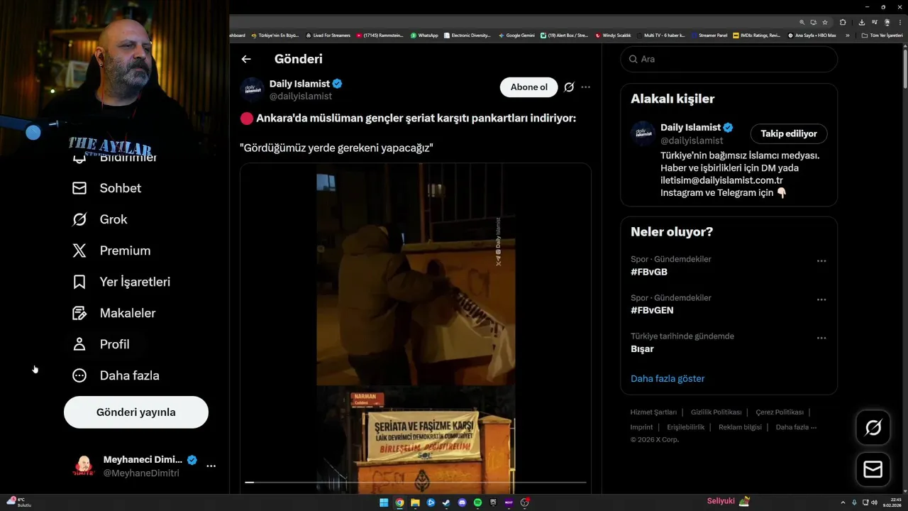The image size is (908, 511).
Task: Open Chrome downloads icon
Action: pos(862,22)
